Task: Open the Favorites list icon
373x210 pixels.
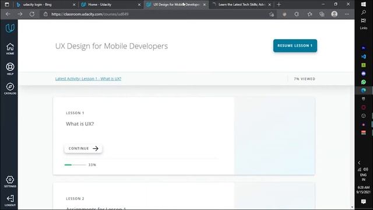Action: tap(309, 14)
